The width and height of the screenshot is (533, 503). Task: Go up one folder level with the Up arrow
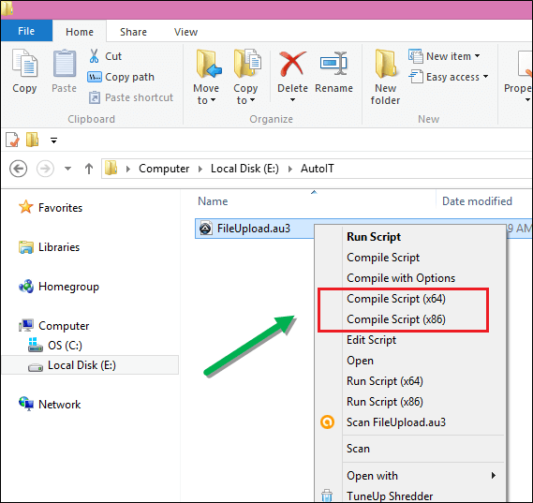pyautogui.click(x=89, y=169)
